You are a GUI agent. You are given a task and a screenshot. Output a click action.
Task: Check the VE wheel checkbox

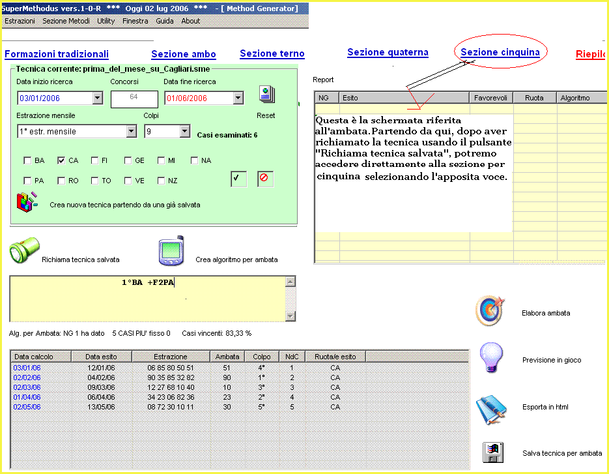coord(128,181)
